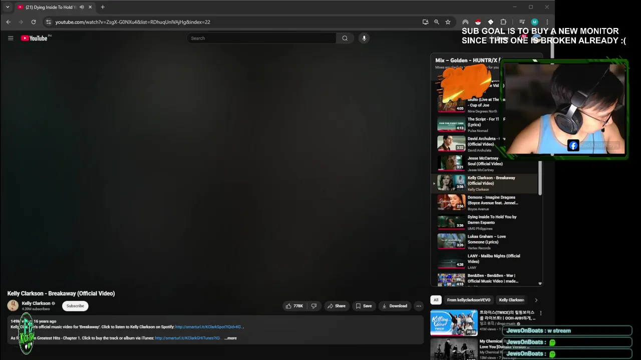Open options for TWICE Killing Voice video

[540, 313]
